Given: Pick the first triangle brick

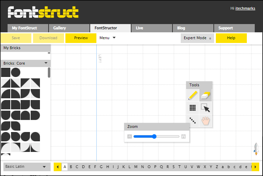Looking at the screenshot, I should (6, 83).
